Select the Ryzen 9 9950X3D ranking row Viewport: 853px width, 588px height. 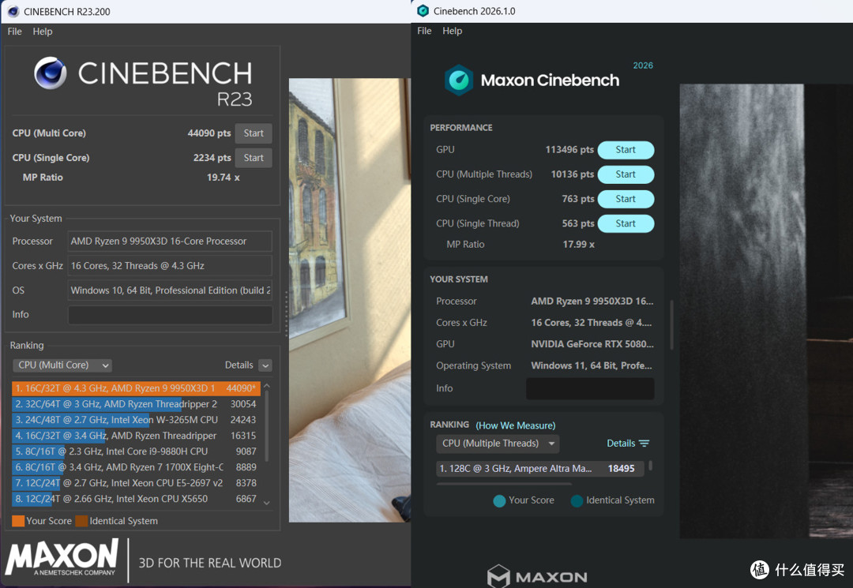[x=136, y=388]
